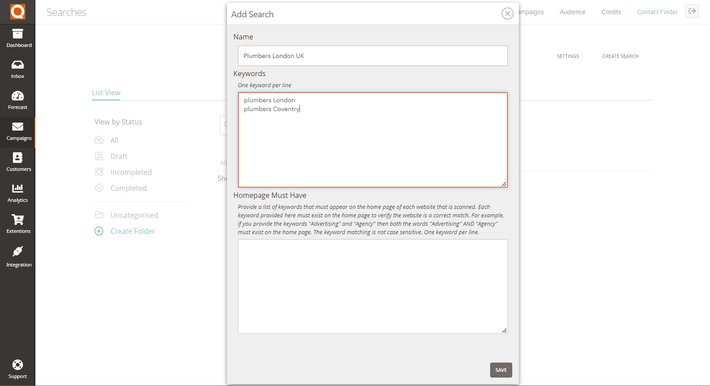Click the 'Homepage Must Have' label

[x=270, y=195]
